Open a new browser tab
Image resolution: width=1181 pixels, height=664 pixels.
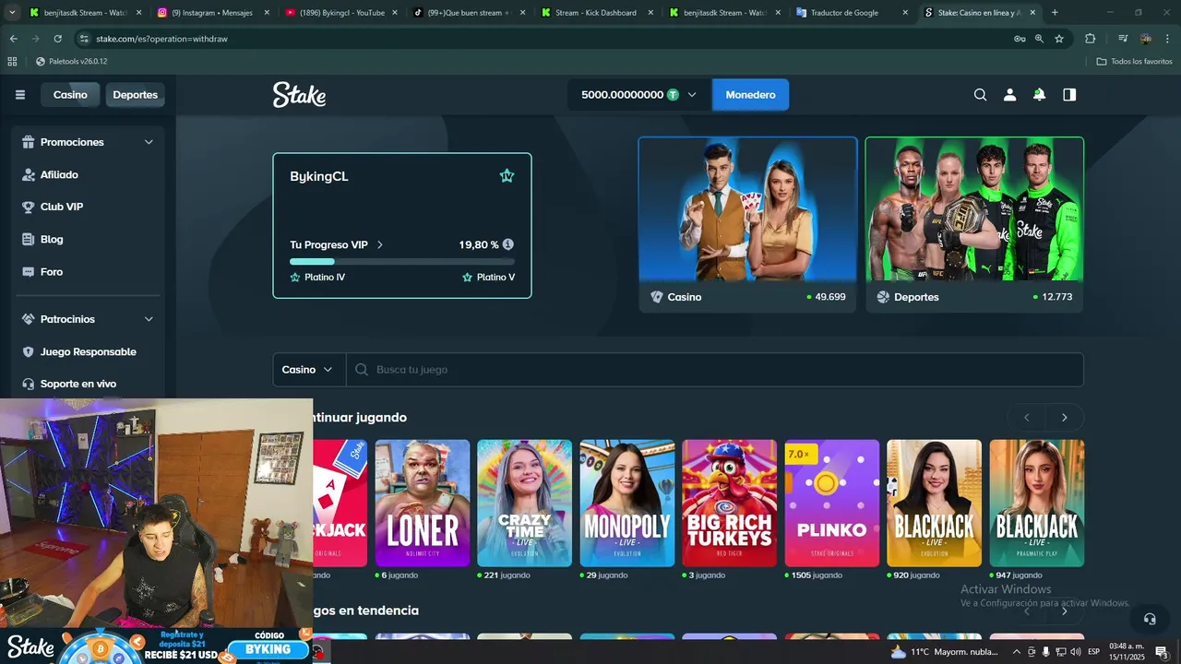pyautogui.click(x=1055, y=13)
